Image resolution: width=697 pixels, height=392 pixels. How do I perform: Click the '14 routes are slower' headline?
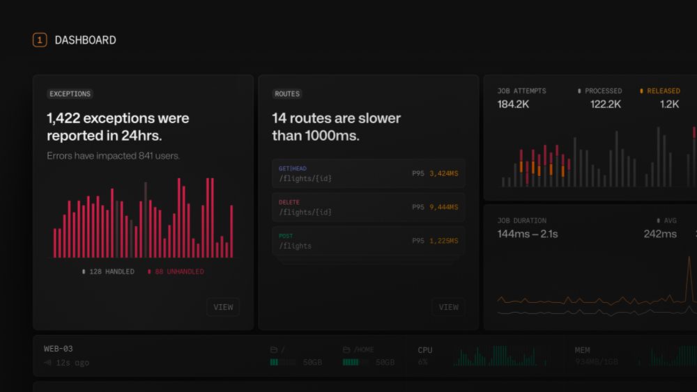point(336,127)
